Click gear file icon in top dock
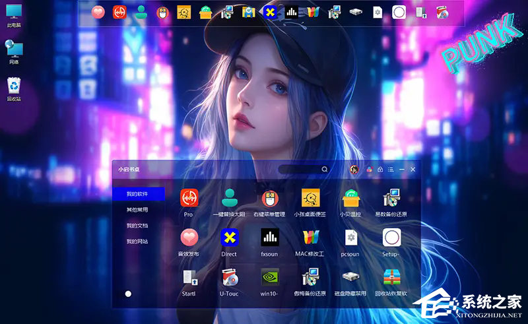Screen dimensions: 528x324 click(378, 13)
